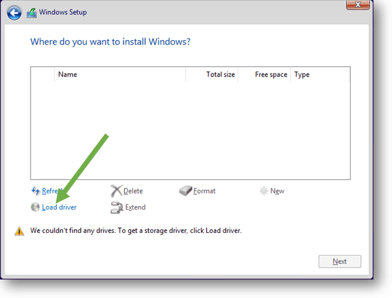Click the blue back arrow button
This screenshot has height=298, width=392.
[x=14, y=13]
